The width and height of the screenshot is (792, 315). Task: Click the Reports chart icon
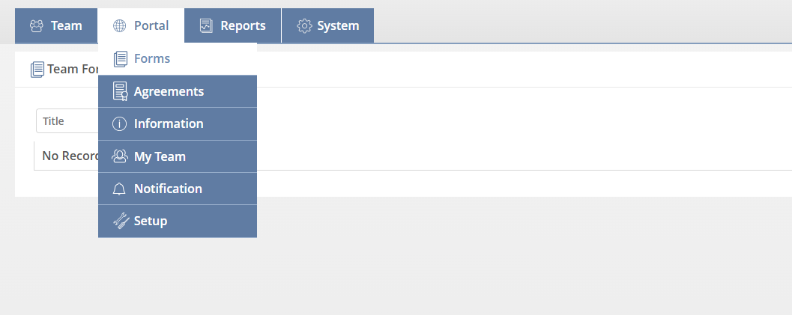206,26
